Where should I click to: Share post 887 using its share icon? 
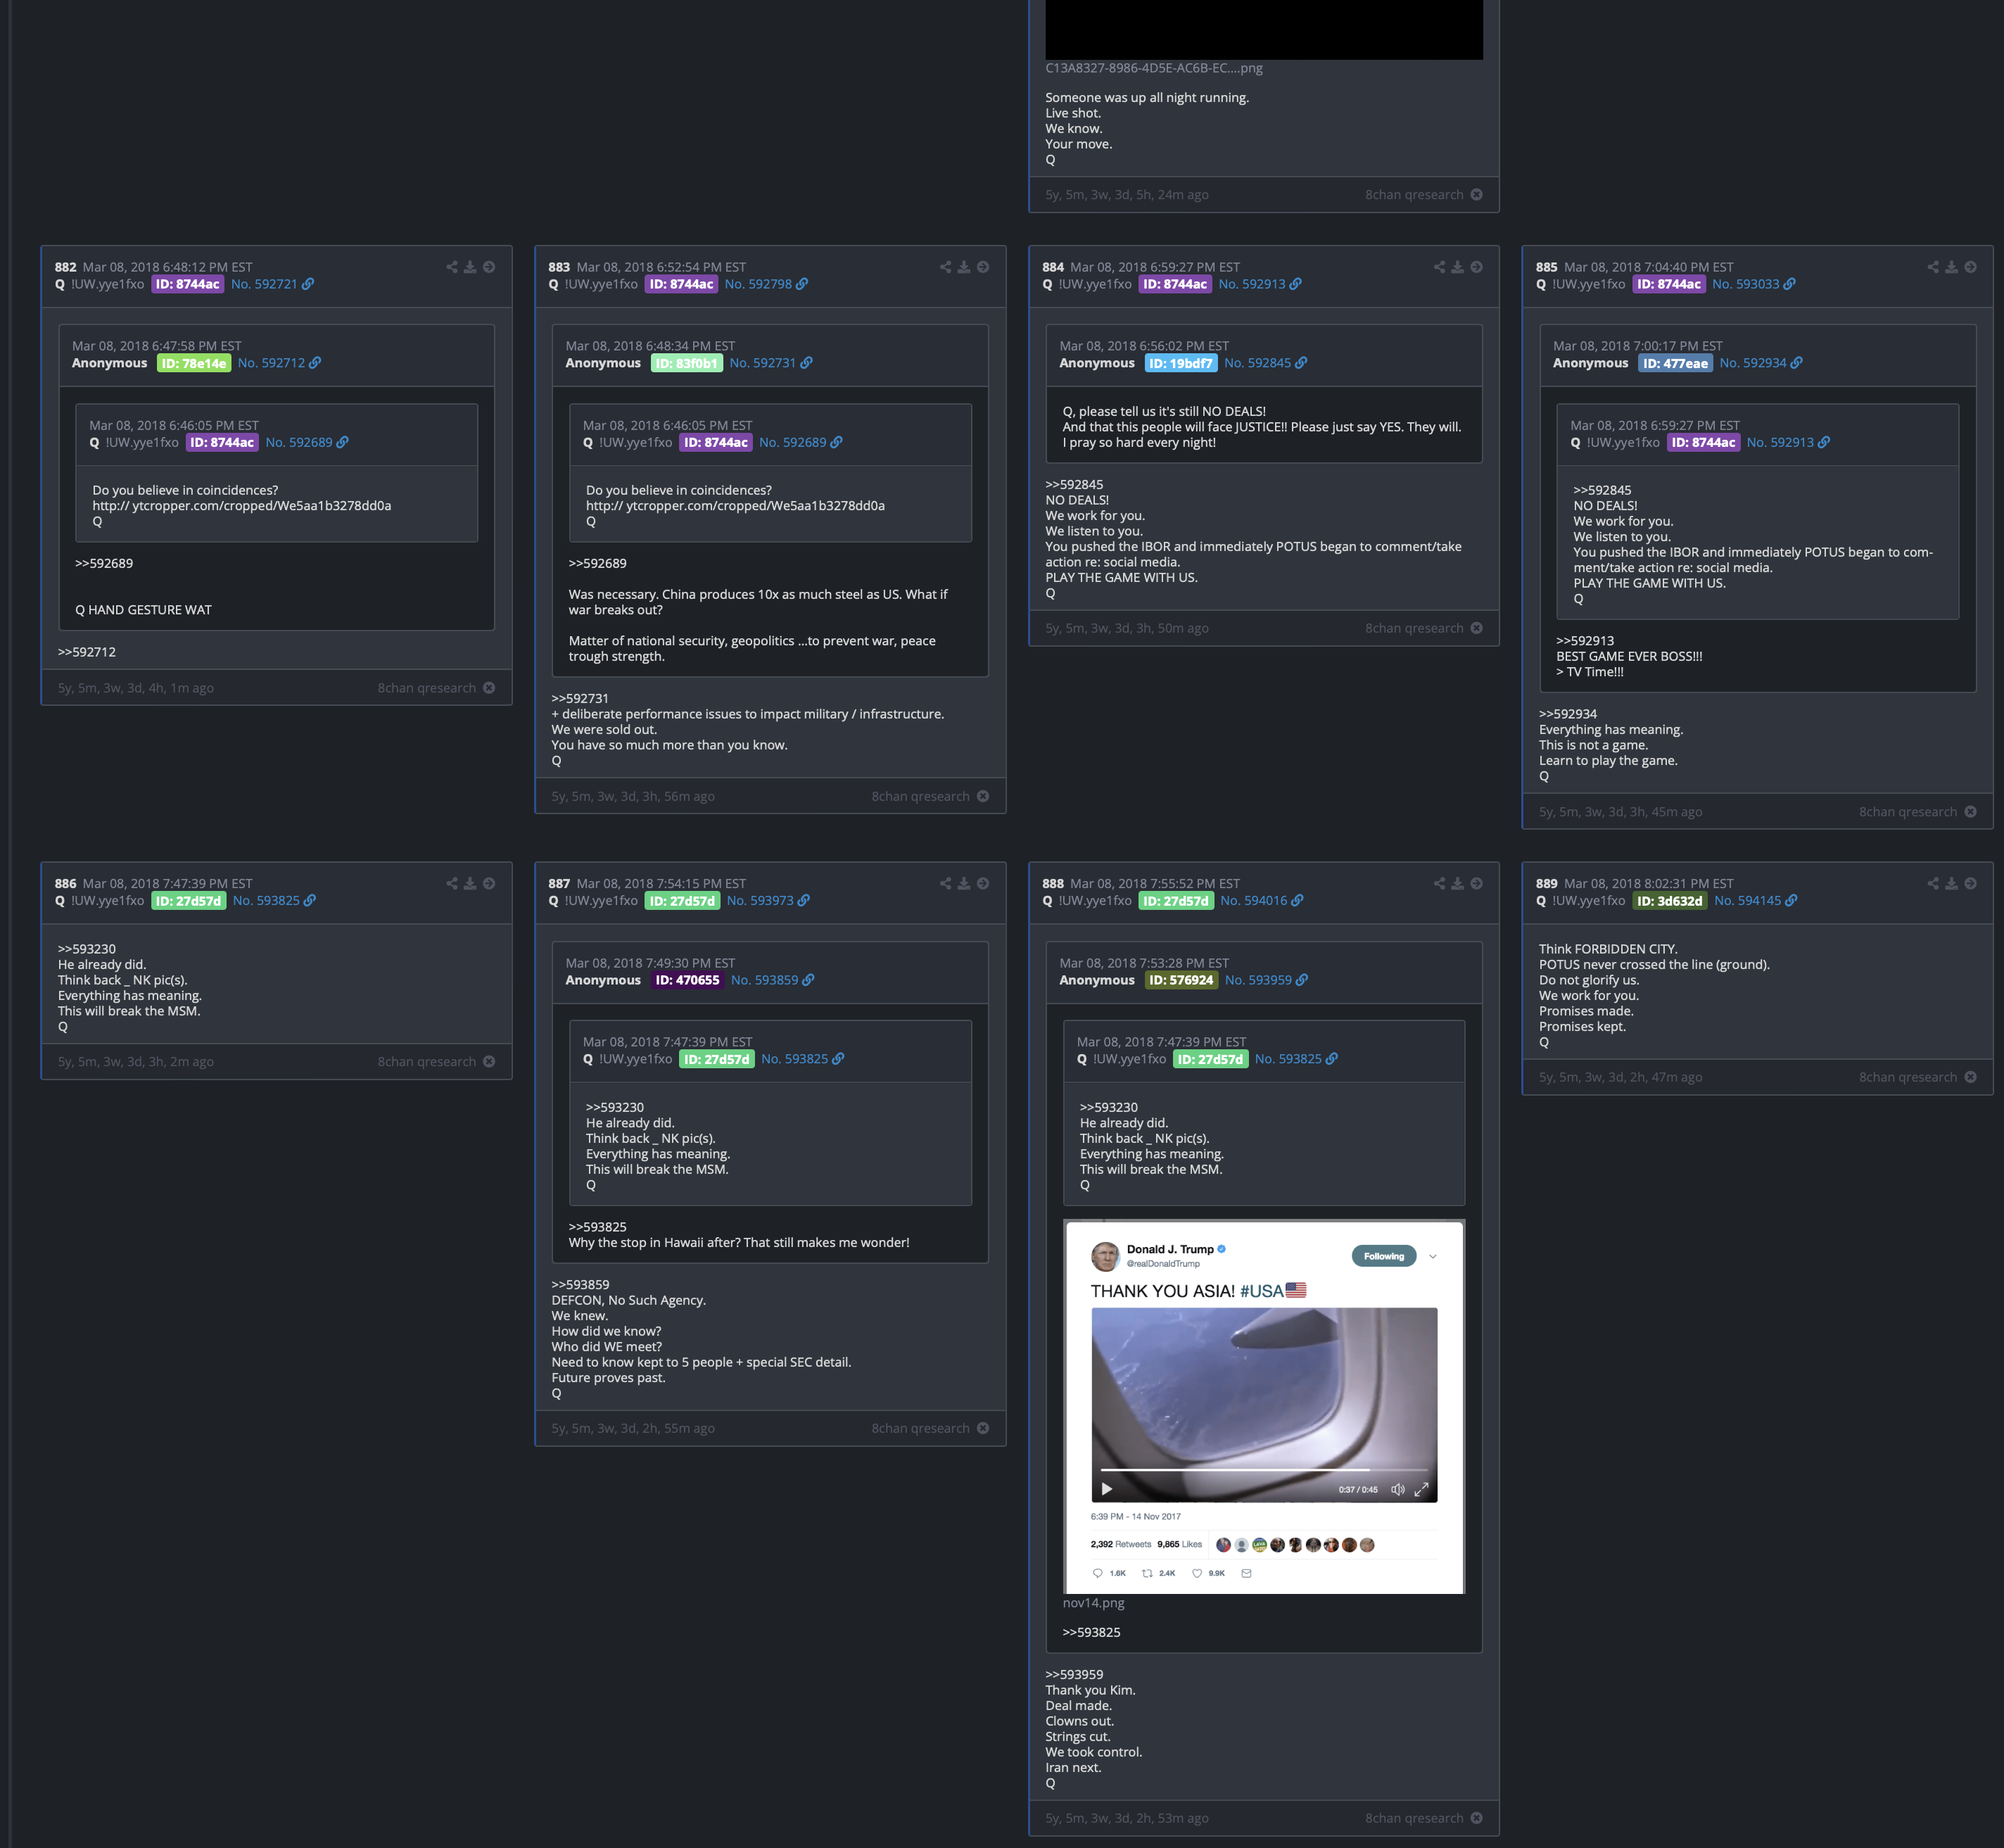click(x=946, y=884)
